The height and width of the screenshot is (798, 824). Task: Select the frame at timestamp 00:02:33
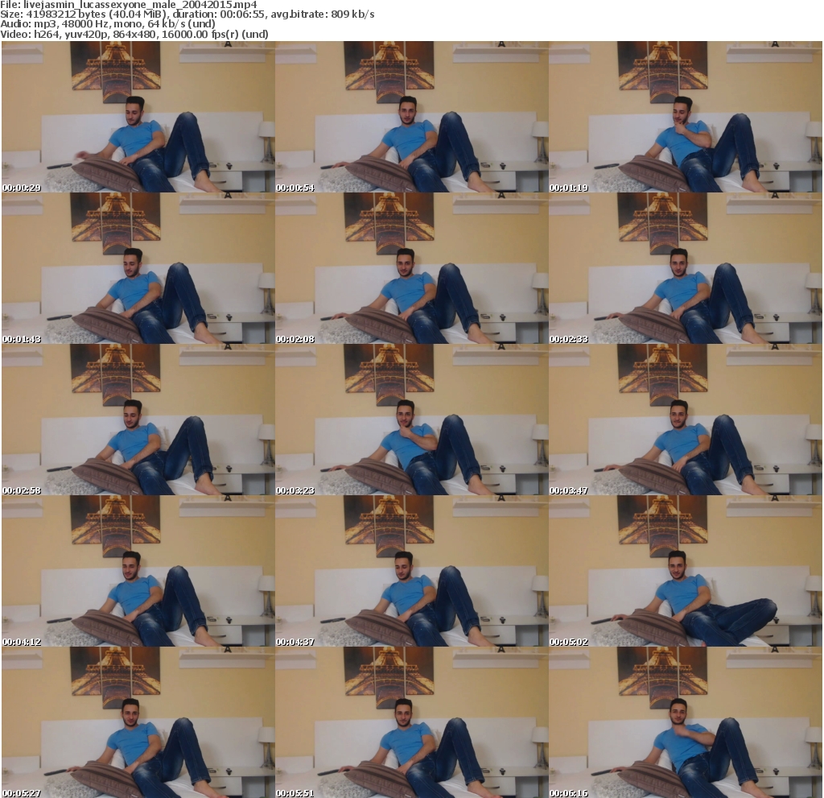point(686,268)
